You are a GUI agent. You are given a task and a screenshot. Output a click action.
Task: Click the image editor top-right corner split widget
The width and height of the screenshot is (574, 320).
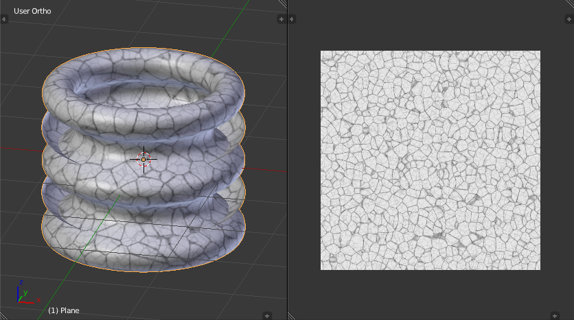(x=569, y=3)
